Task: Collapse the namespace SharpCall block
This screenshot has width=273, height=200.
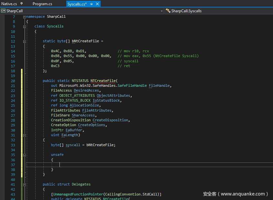Action: pos(25,17)
